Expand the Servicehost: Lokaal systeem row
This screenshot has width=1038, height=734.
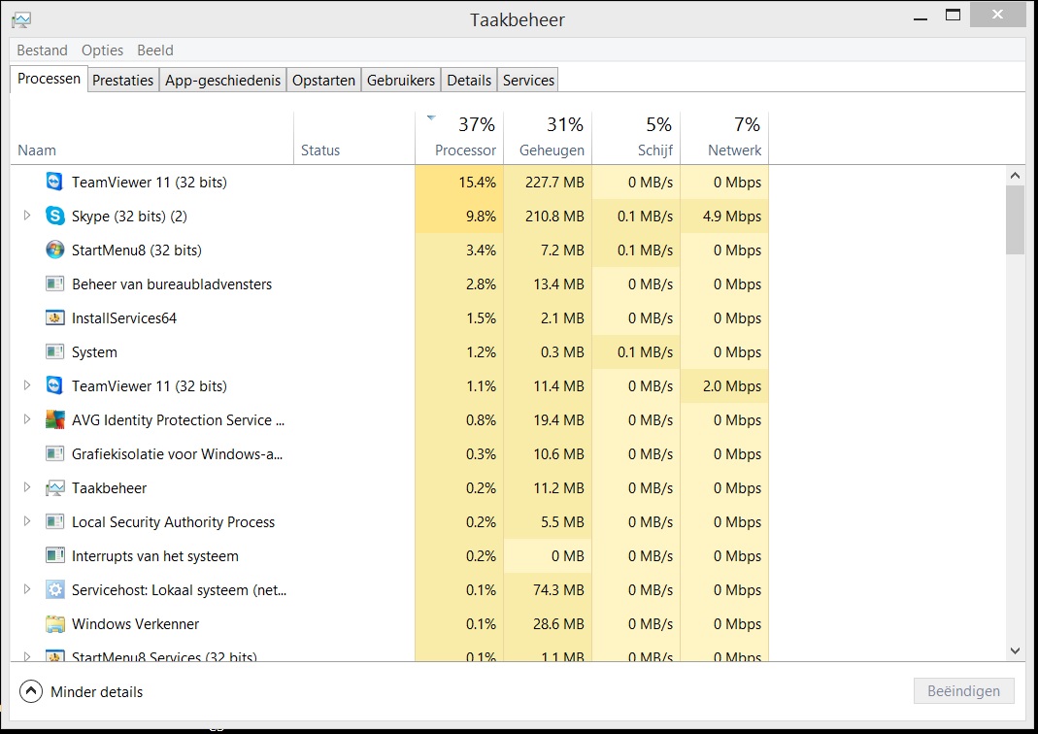[x=26, y=589]
